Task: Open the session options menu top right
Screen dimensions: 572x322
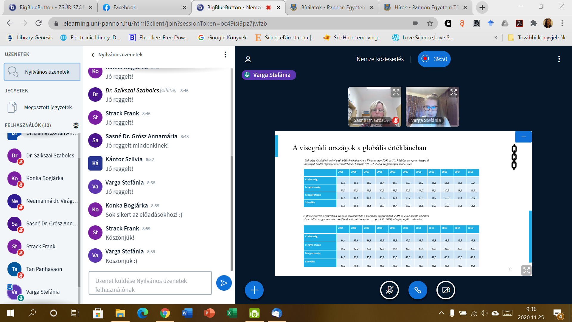Action: point(559,59)
